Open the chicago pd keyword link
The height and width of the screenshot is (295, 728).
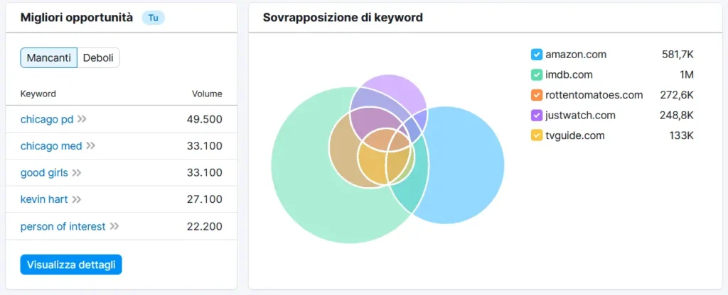[x=47, y=119]
